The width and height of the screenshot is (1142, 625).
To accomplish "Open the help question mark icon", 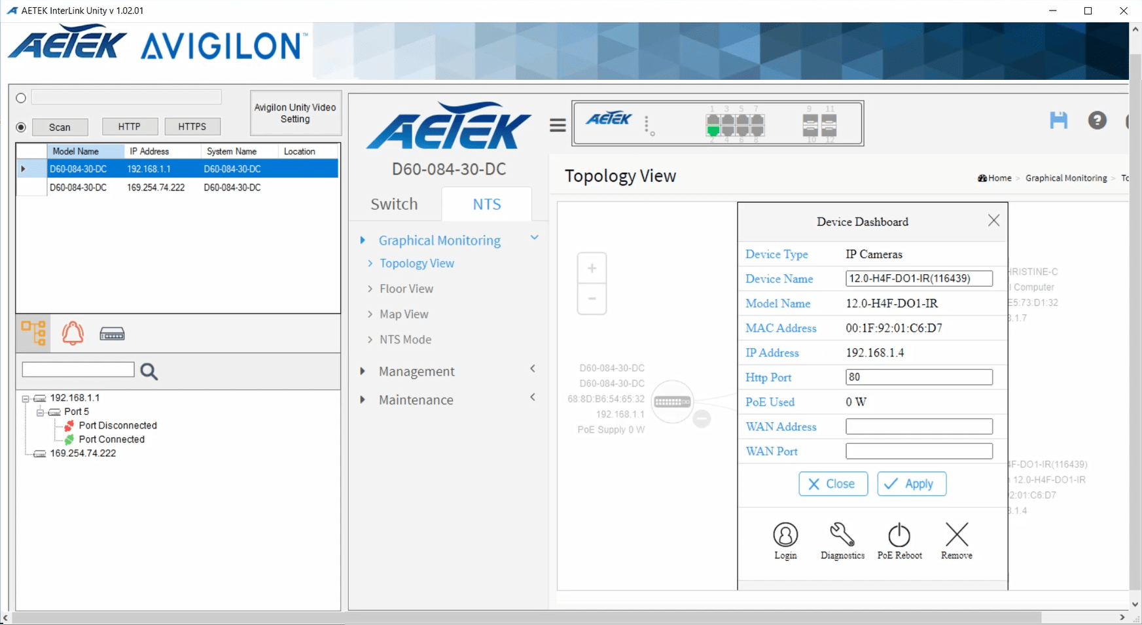I will [x=1097, y=120].
